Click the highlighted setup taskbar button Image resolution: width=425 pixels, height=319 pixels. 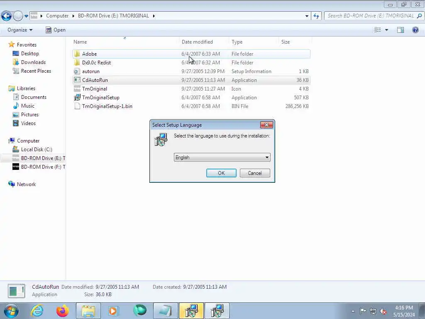(x=191, y=311)
